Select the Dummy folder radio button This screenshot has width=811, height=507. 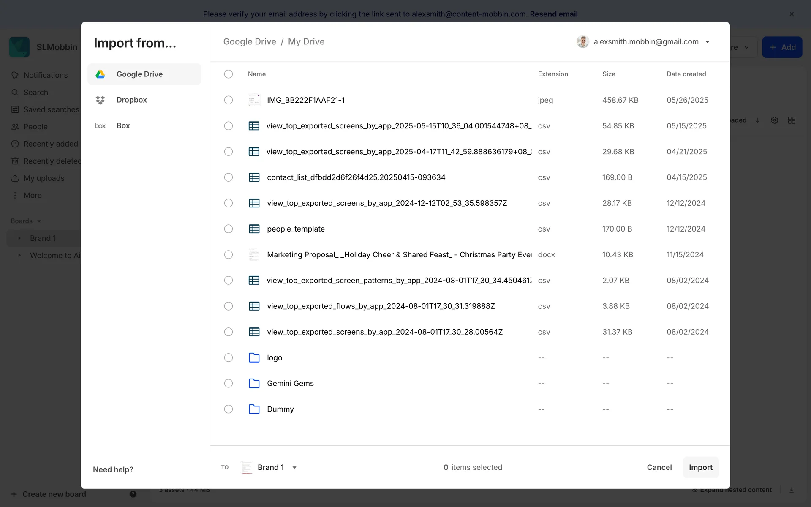point(229,409)
